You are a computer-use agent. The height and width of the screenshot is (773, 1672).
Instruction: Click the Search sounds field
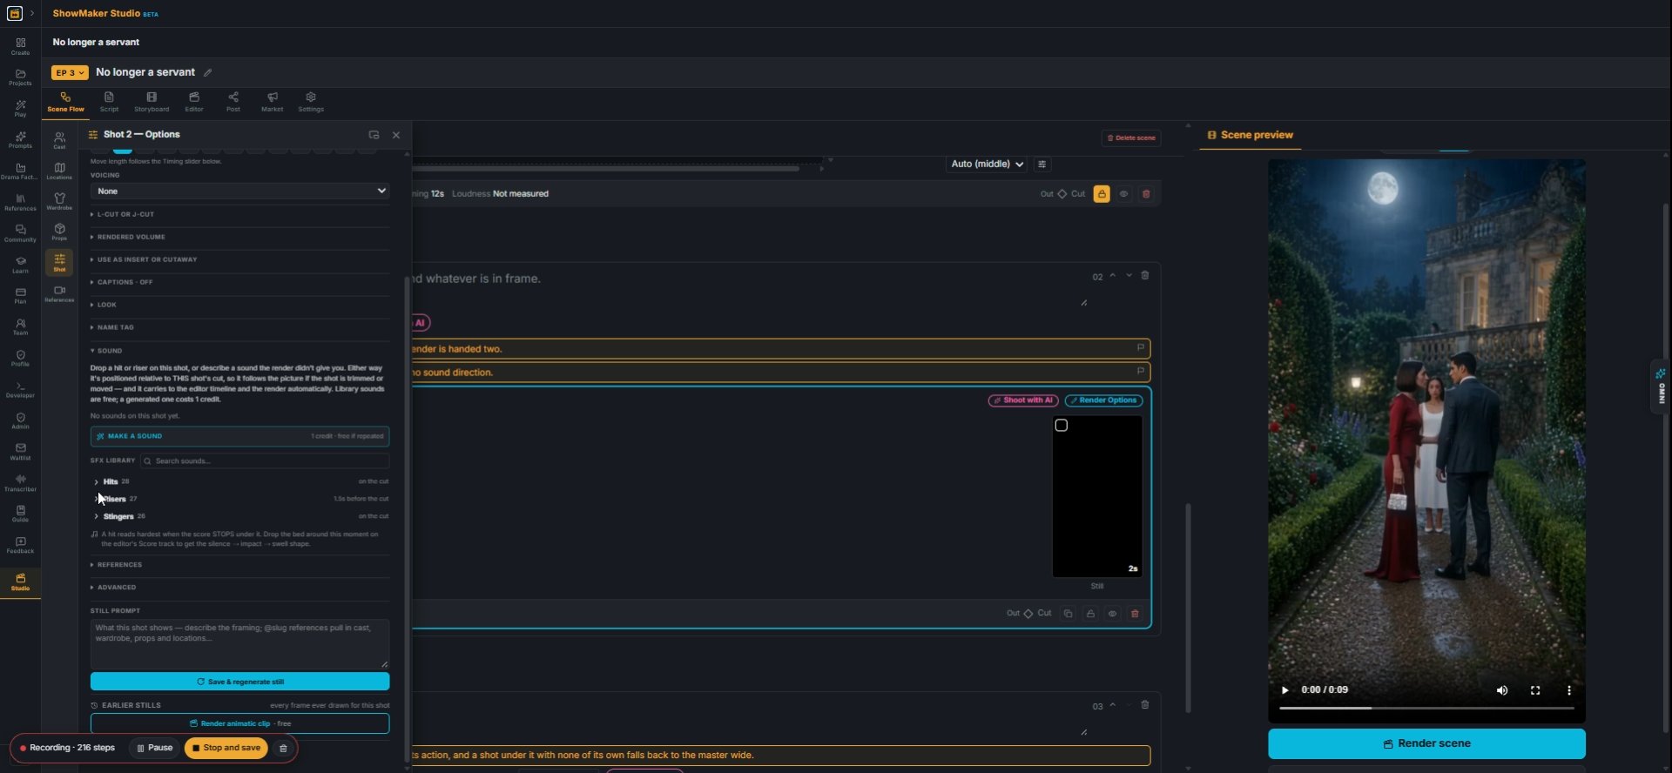[x=265, y=461]
